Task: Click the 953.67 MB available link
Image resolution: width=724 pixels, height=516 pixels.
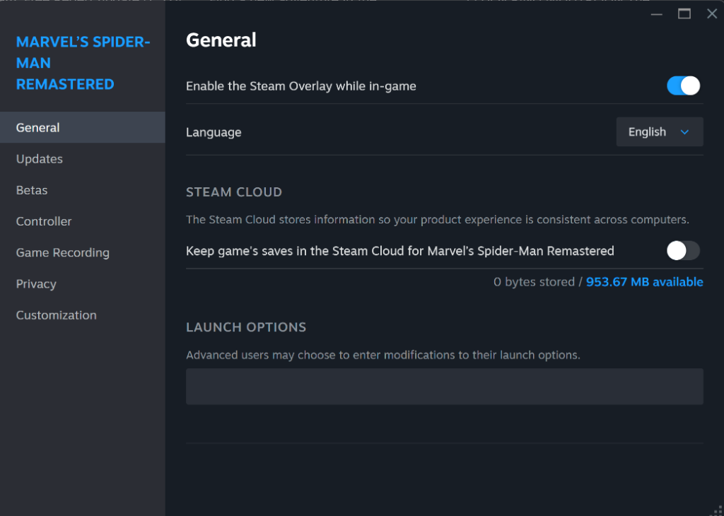Action: 644,281
